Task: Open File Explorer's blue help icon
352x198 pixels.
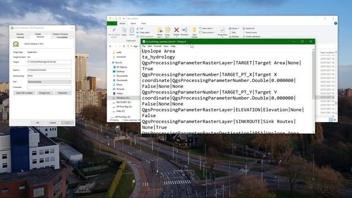Action: tap(335, 23)
